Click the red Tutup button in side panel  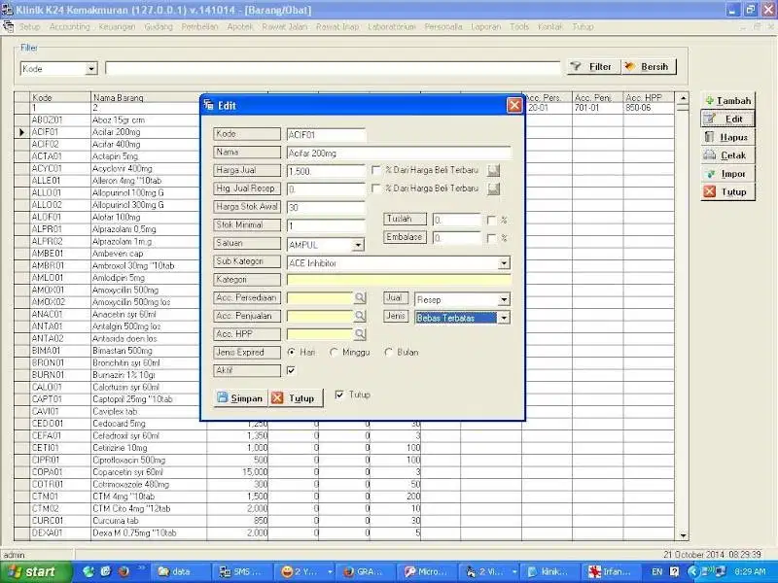(x=727, y=191)
